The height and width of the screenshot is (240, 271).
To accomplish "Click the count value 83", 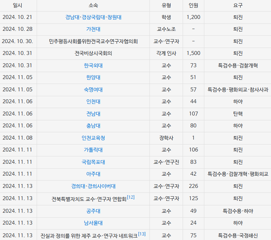I will click(193, 162).
